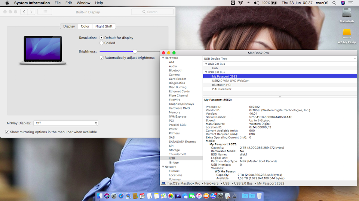Open Safari from the dock
The height and width of the screenshot is (201, 359).
pyautogui.click(x=121, y=196)
